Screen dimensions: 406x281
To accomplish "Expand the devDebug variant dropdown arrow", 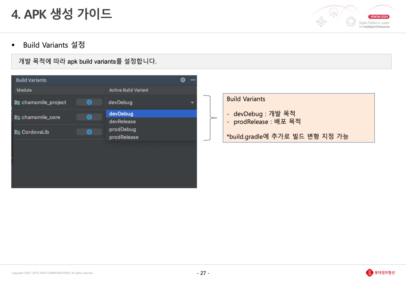I will pos(192,103).
